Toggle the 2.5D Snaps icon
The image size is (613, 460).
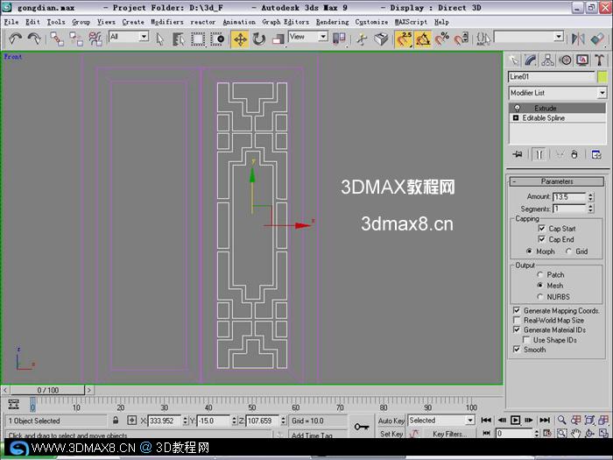coord(404,39)
